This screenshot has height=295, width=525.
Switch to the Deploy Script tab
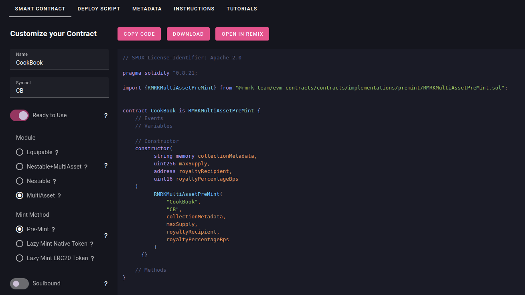[x=99, y=8]
